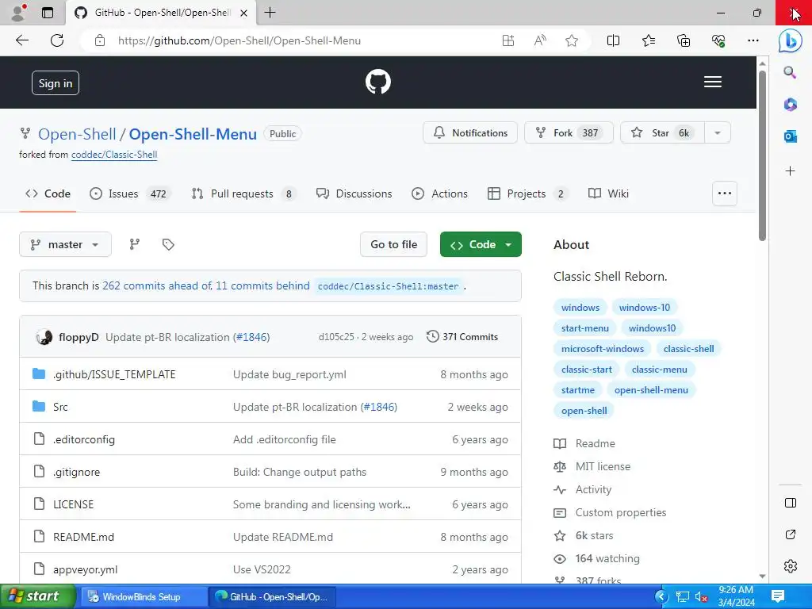
Task: Click the sidebar search icon
Action: tap(790, 72)
